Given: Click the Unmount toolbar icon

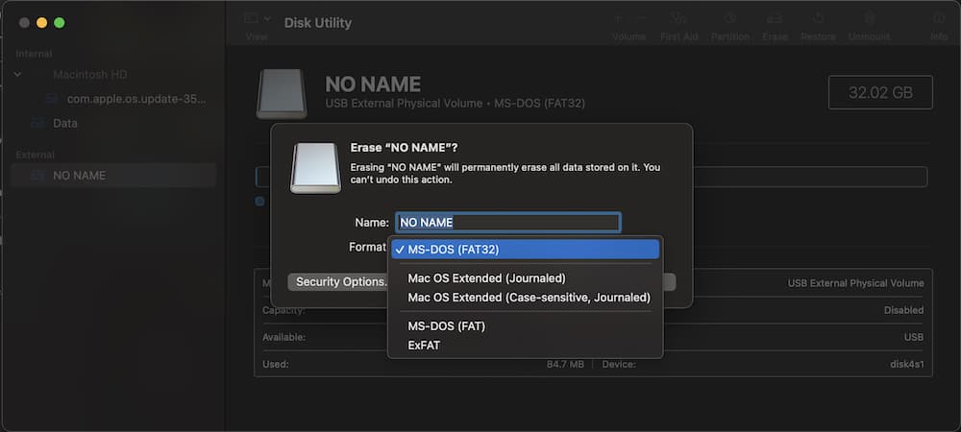Looking at the screenshot, I should (x=869, y=18).
